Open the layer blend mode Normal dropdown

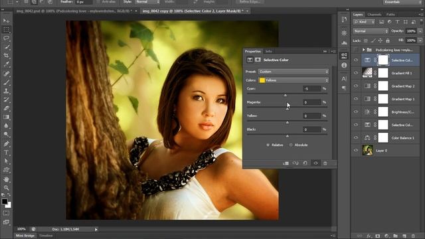coord(371,31)
